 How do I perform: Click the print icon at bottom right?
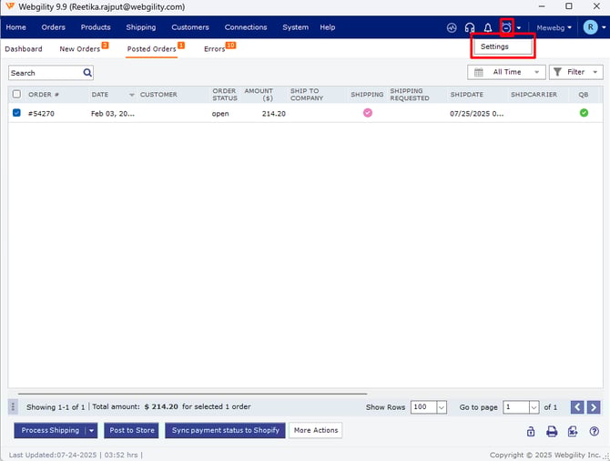click(552, 431)
